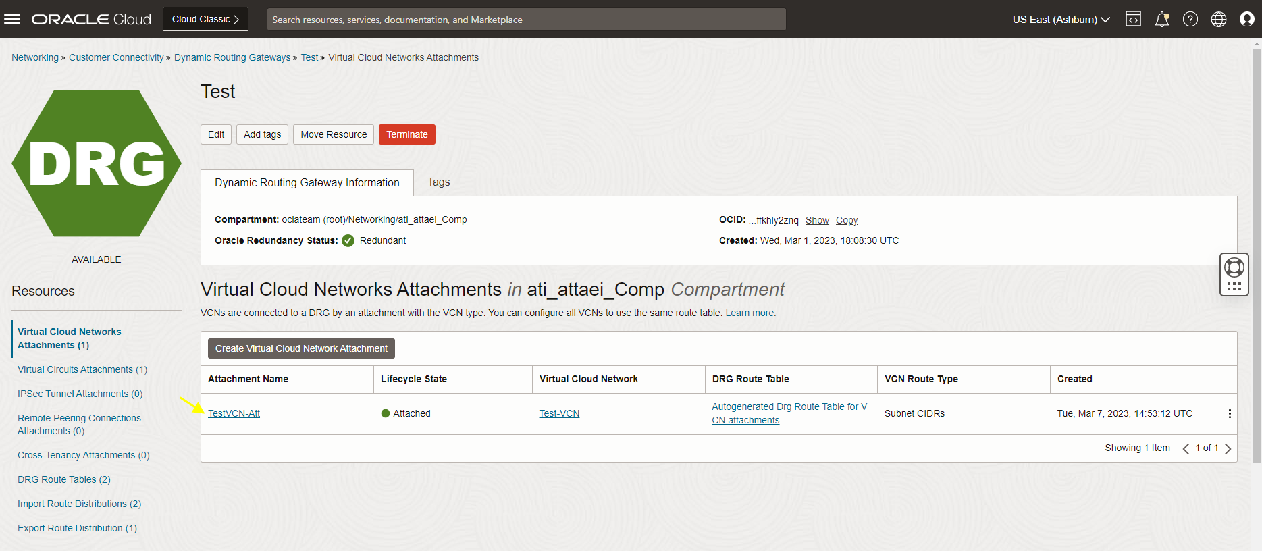Click the Add tags button
Image resolution: width=1262 pixels, height=551 pixels.
pyautogui.click(x=262, y=134)
